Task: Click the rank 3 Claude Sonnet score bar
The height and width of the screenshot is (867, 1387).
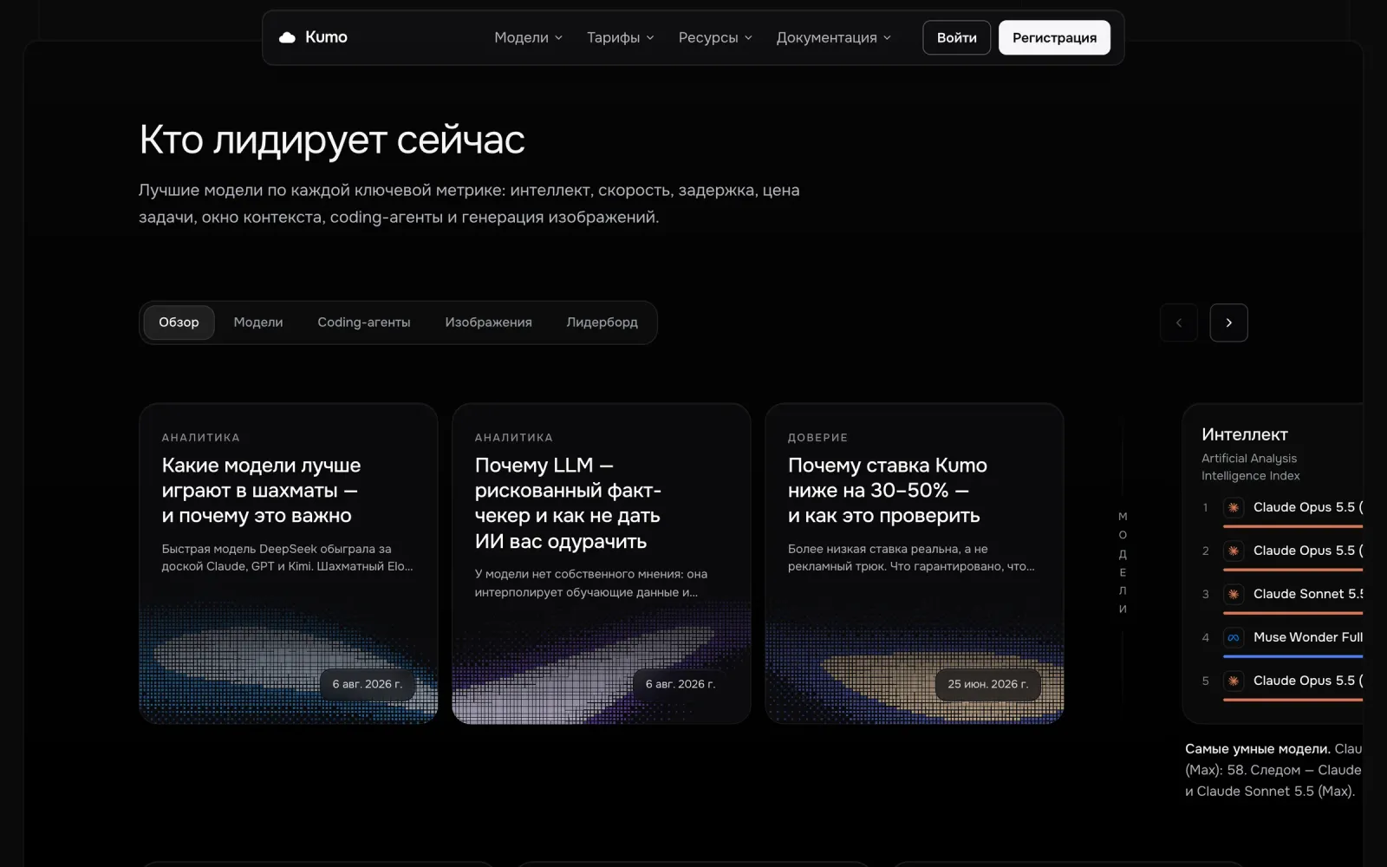Action: coord(1293,613)
